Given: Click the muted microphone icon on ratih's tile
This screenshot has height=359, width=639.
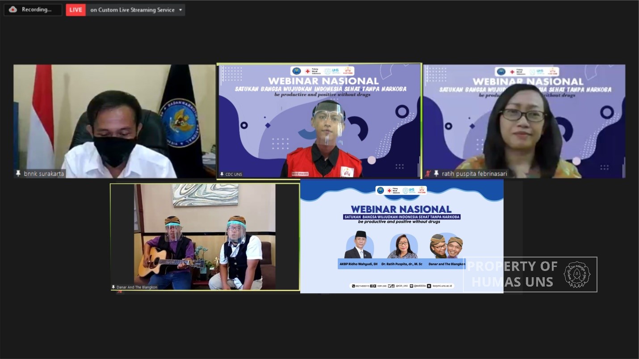Looking at the screenshot, I should pyautogui.click(x=428, y=173).
